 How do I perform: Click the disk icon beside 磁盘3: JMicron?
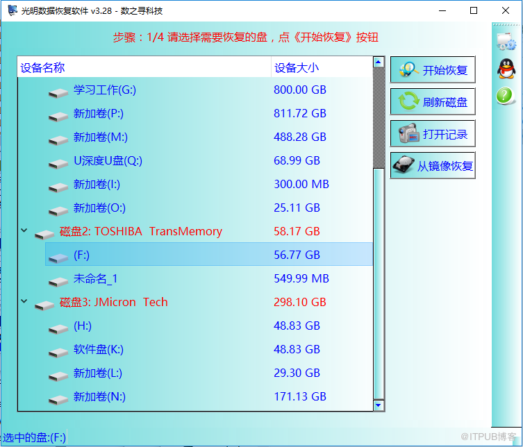44,305
